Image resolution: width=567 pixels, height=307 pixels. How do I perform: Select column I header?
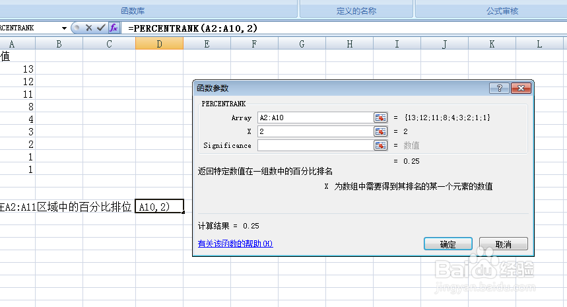[x=397, y=44]
